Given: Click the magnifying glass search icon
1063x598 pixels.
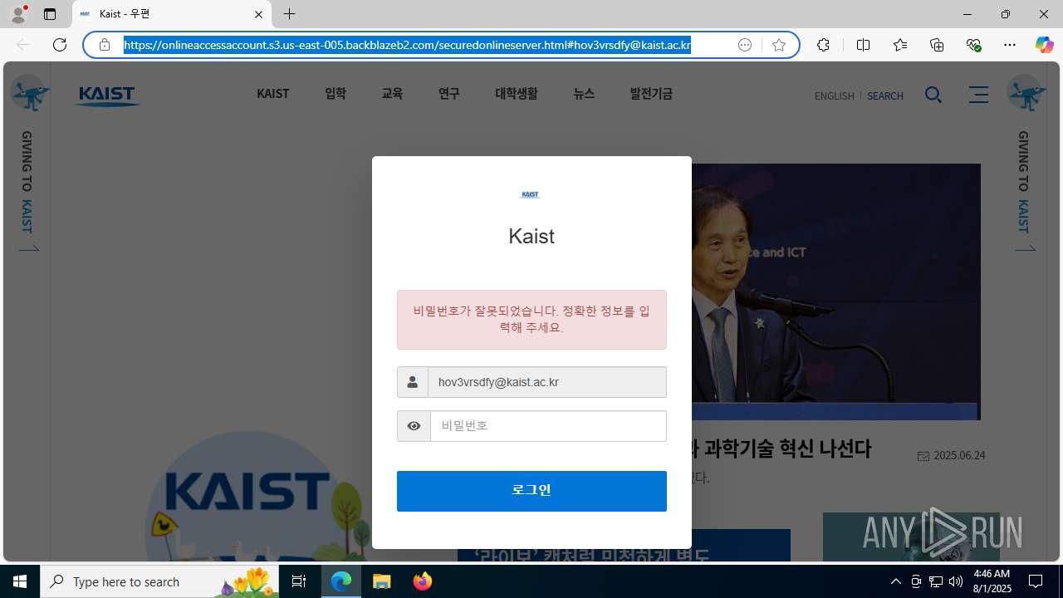Looking at the screenshot, I should click(x=933, y=95).
